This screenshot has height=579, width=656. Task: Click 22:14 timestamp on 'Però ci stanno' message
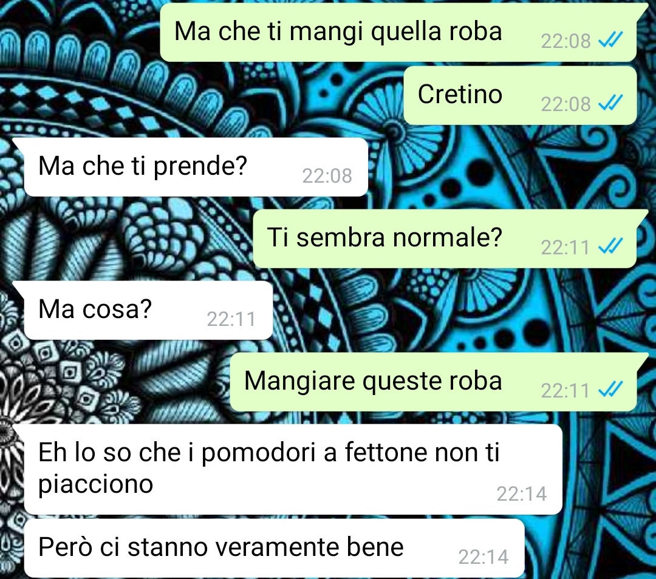(x=483, y=557)
